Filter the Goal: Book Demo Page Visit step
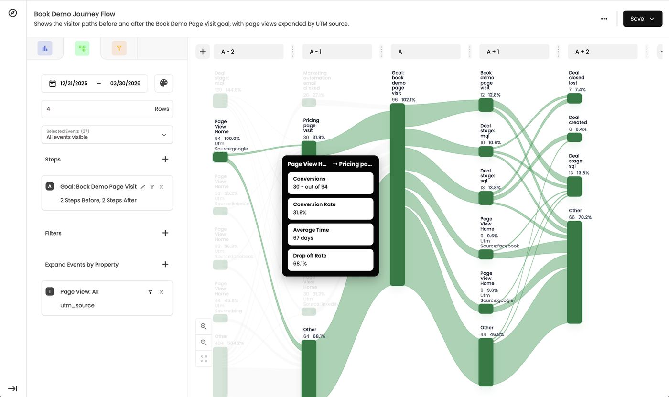 (152, 187)
